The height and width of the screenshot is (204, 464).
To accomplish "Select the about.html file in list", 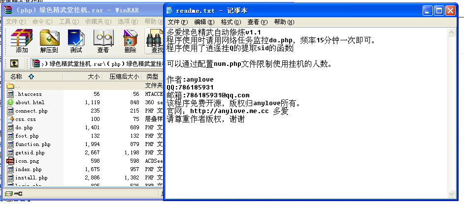I will coord(30,102).
